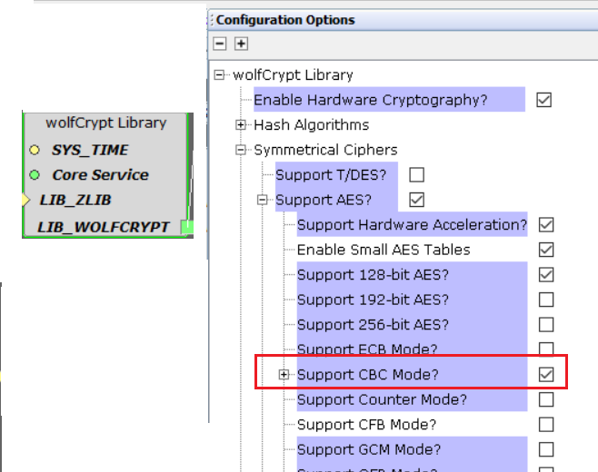This screenshot has width=598, height=472.
Task: Expand the Support CBC Mode node
Action: pyautogui.click(x=284, y=374)
